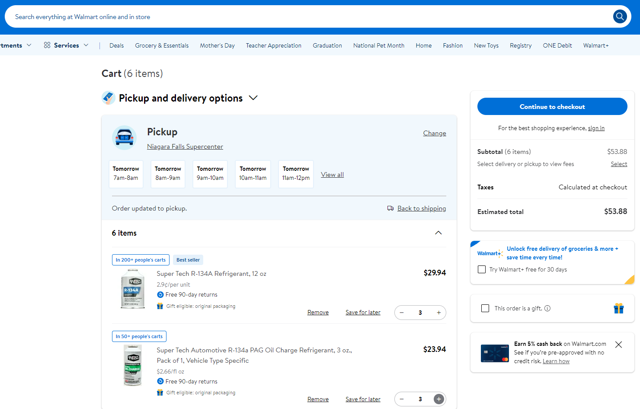Remove Super Tech R-134A Refrigerant 12 oz
The image size is (640, 409).
pos(318,312)
